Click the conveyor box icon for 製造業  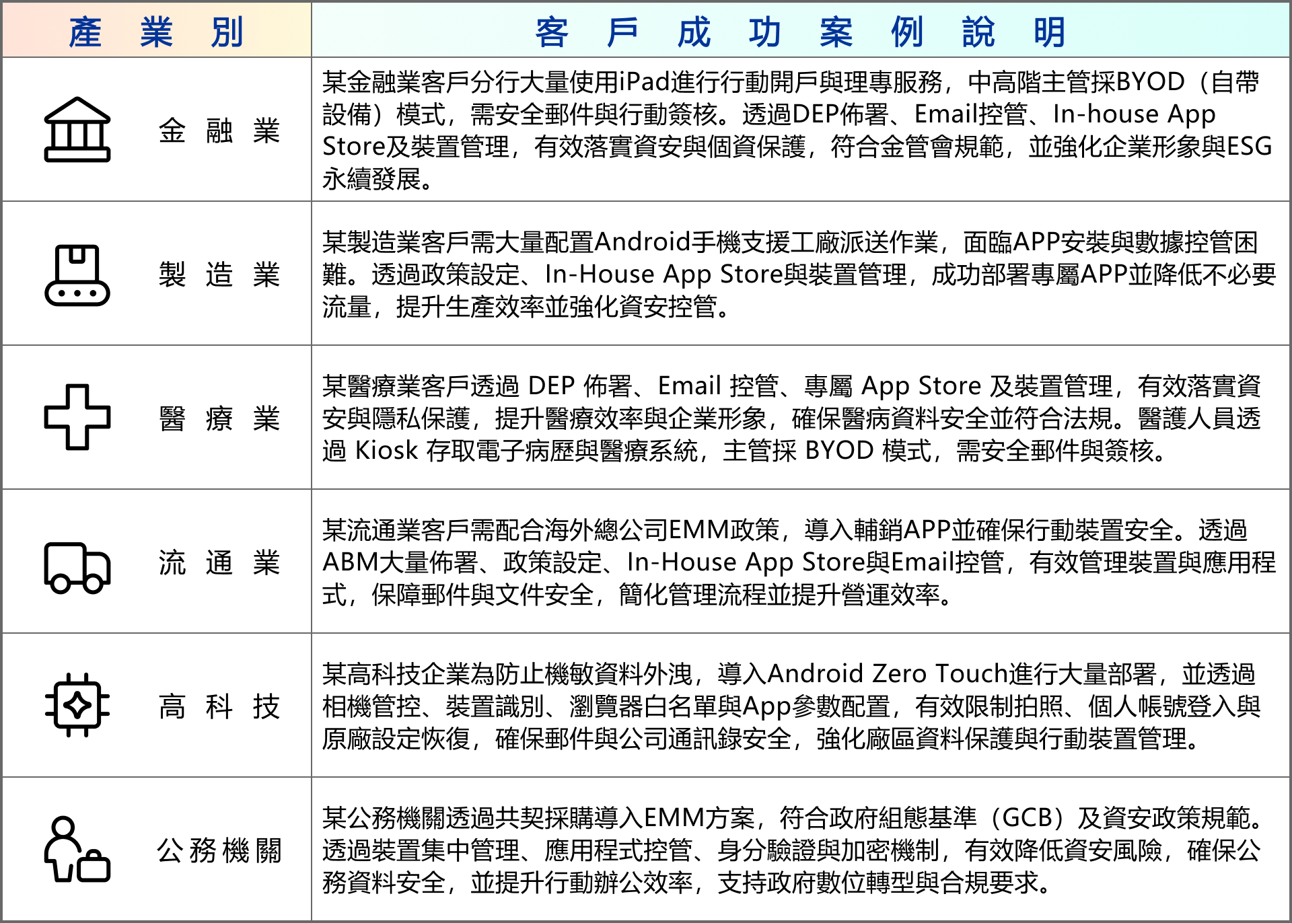coord(77,274)
